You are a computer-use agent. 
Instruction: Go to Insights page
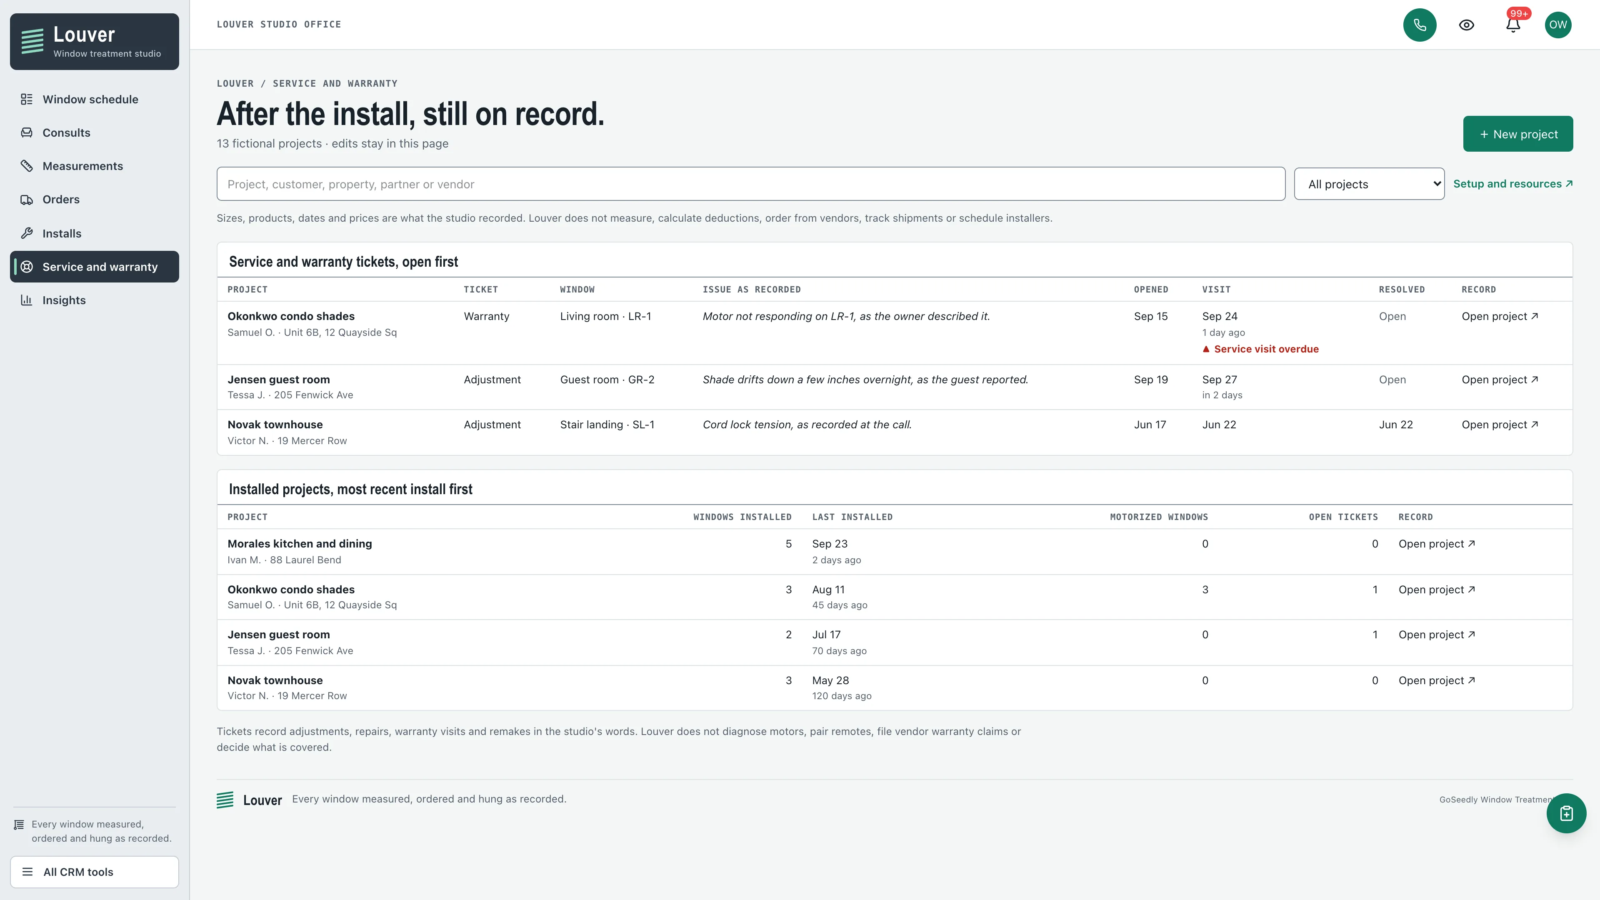tap(95, 300)
